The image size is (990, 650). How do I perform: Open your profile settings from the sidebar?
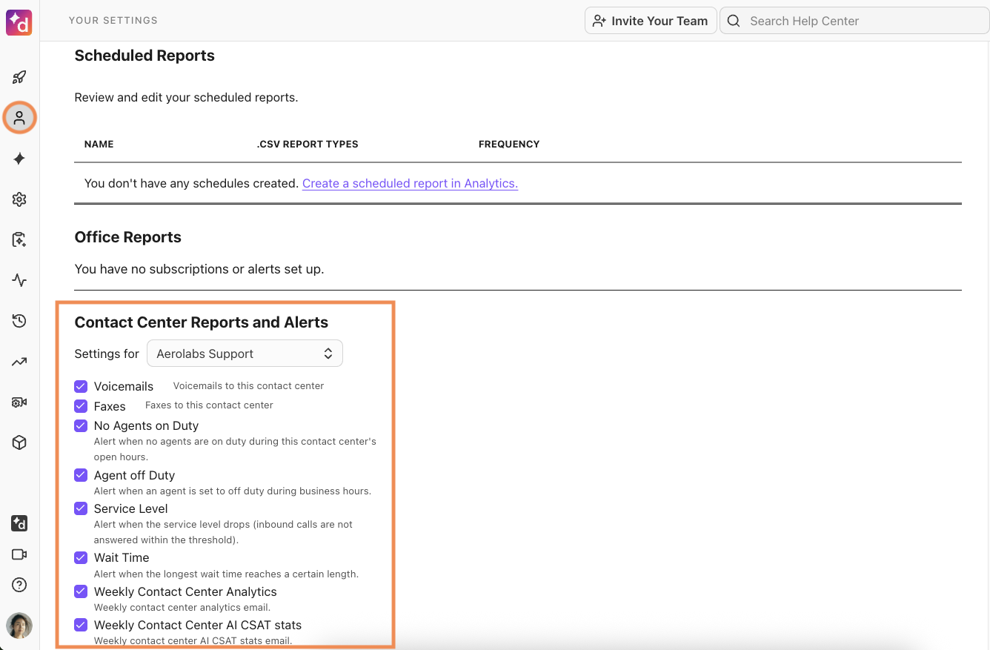(x=19, y=117)
